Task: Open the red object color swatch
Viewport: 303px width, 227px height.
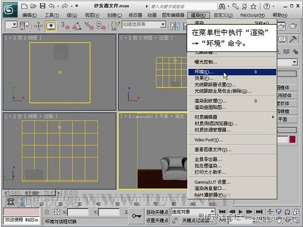Action: click(x=293, y=139)
